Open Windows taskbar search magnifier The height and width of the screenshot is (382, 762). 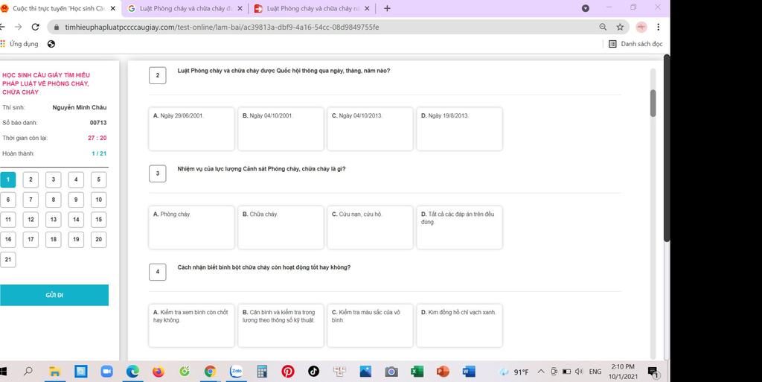pos(28,372)
